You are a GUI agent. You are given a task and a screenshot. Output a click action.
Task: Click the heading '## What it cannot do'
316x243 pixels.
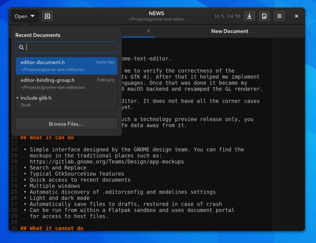click(52, 228)
